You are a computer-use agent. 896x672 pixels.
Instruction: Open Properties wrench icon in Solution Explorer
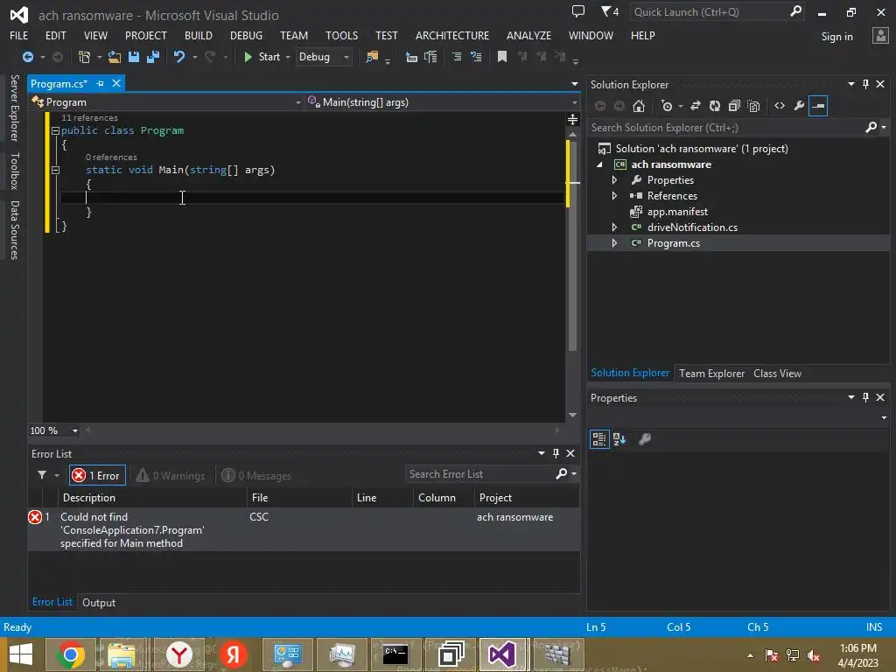[799, 106]
